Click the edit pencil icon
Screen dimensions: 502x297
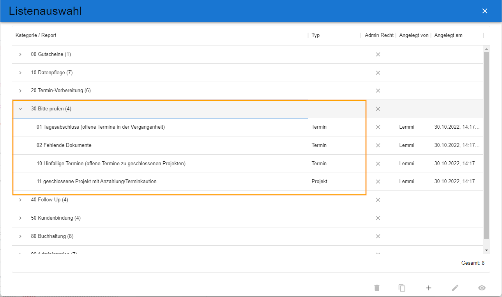tap(455, 288)
